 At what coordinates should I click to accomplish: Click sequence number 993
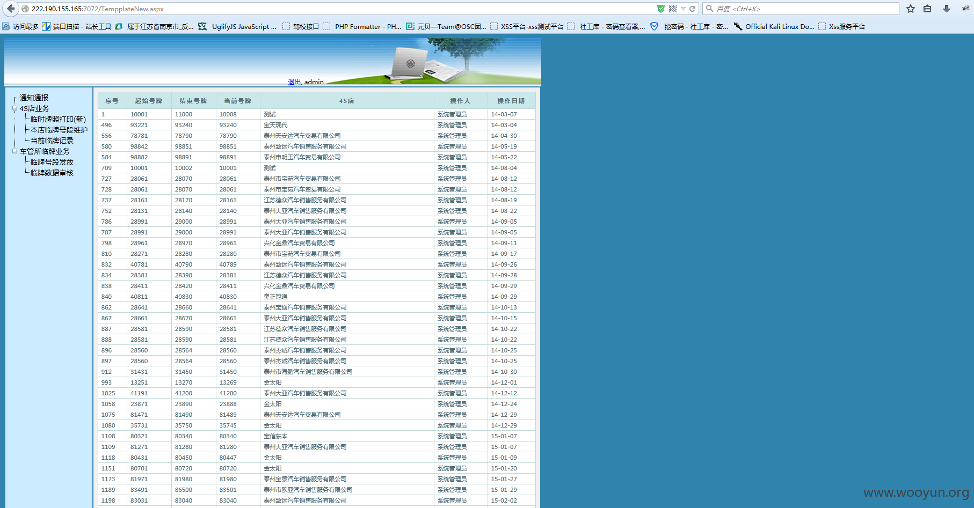tap(106, 382)
